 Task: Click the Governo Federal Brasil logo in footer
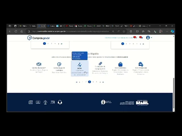tap(142, 103)
